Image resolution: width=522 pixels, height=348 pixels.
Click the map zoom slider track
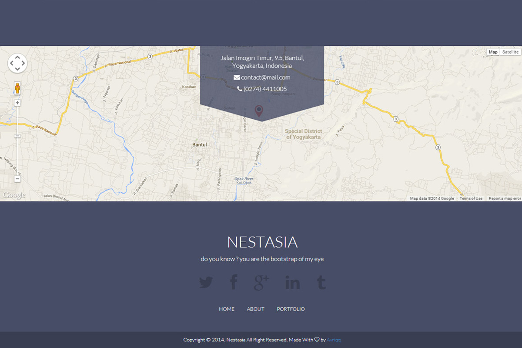(17, 141)
